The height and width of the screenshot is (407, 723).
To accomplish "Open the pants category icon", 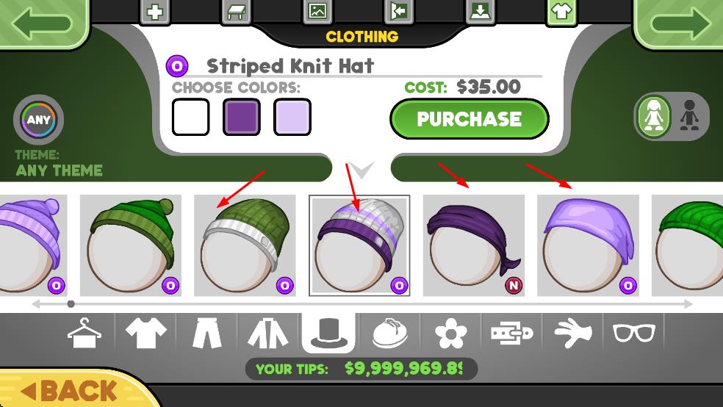I will (x=206, y=334).
